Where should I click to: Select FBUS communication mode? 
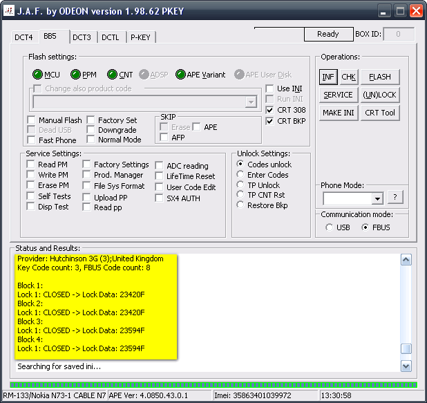[366, 227]
